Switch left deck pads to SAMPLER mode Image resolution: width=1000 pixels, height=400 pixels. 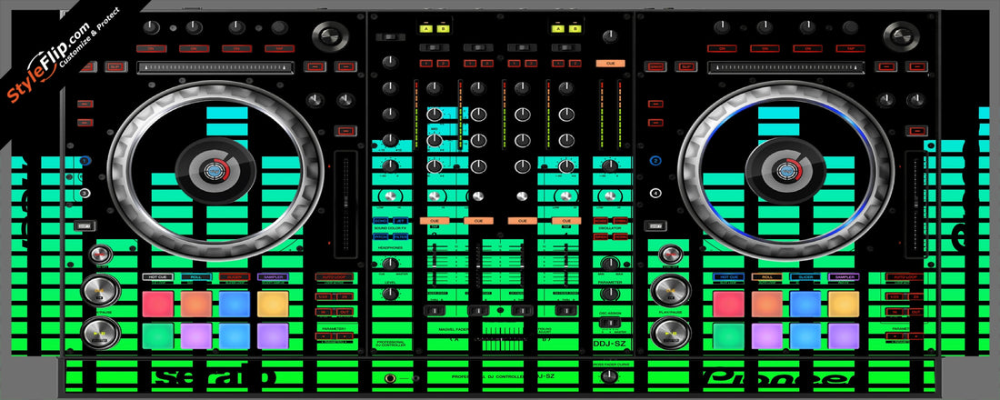(x=273, y=277)
